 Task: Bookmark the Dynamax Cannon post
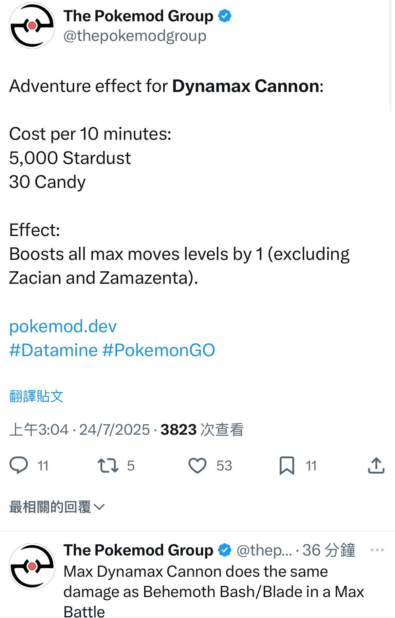(287, 465)
